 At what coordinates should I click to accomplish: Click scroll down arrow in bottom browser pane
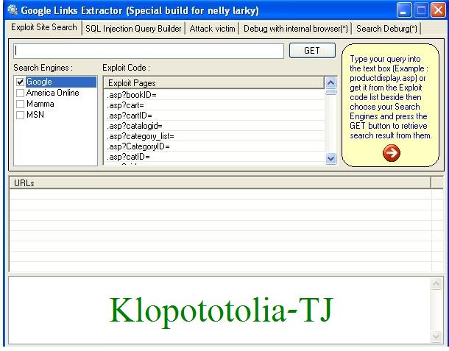click(436, 336)
